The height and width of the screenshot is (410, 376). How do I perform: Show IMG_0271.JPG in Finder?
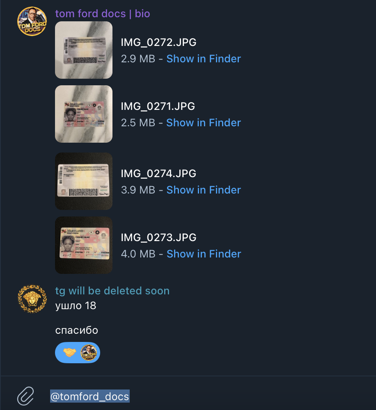point(204,123)
